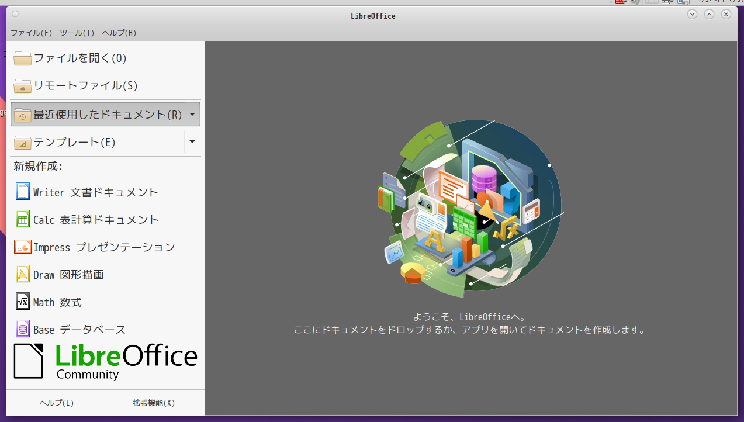744x422 pixels.
Task: Click the Base database icon
Action: pos(23,329)
